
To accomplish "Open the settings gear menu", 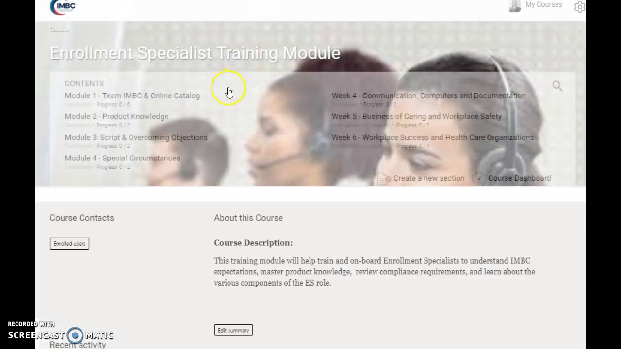I will point(579,7).
